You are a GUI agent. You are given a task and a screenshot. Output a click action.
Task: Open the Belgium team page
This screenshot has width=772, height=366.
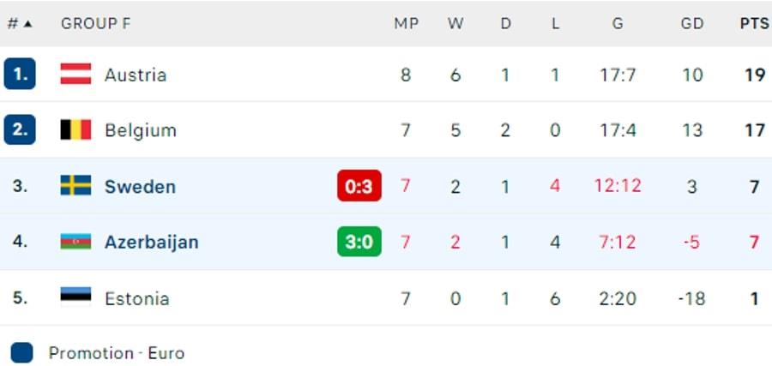coord(140,130)
